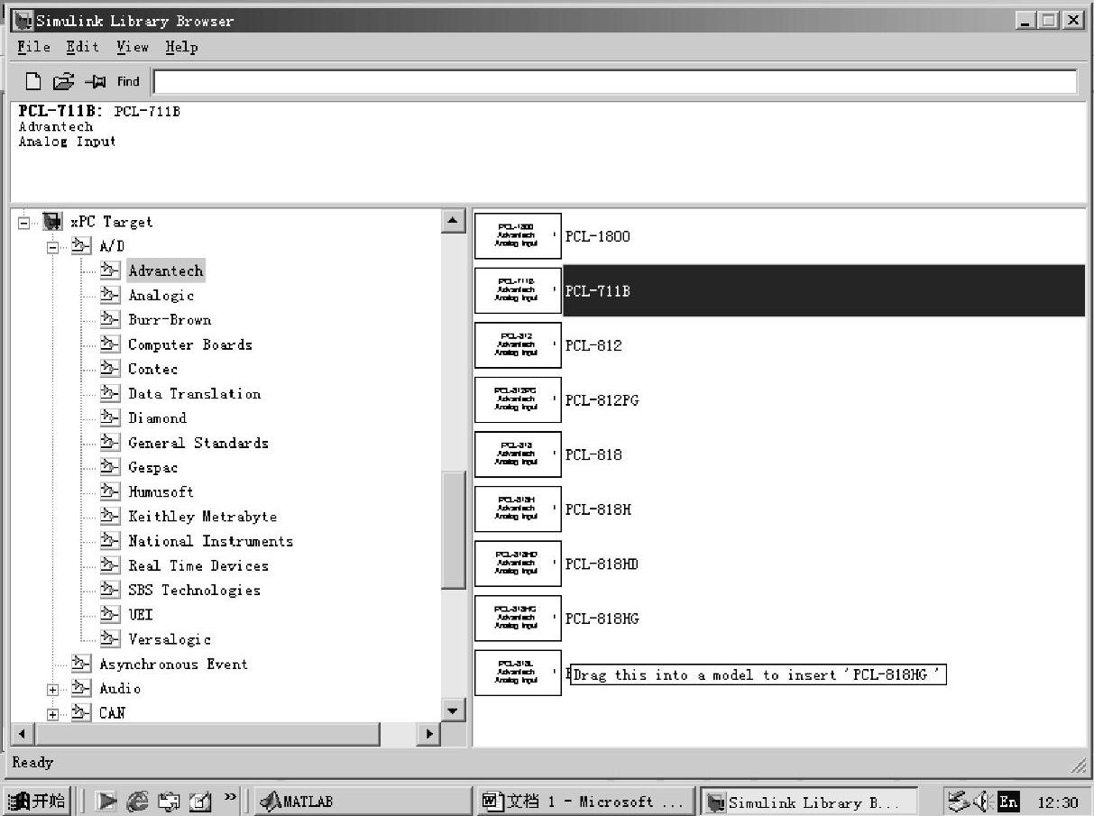Open the Start menu on the taskbar
This screenshot has width=1094, height=816.
coord(38,801)
